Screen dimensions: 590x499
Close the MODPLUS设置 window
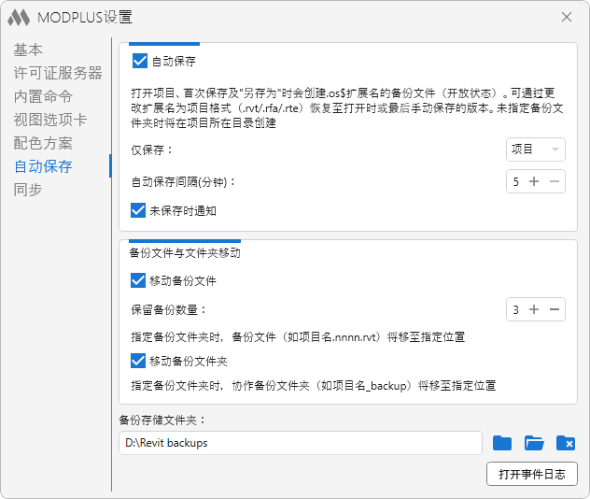(x=567, y=17)
